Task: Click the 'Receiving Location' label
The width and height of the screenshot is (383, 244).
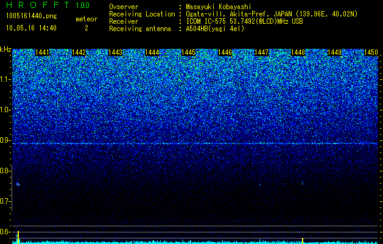Action: 142,15
